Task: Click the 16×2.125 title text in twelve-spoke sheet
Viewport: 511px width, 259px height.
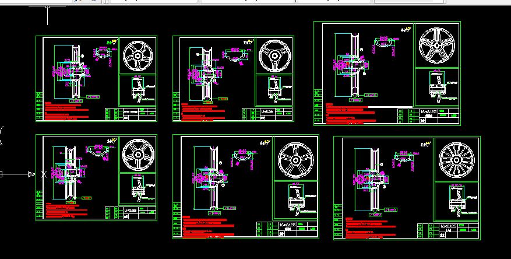Action: [449, 226]
